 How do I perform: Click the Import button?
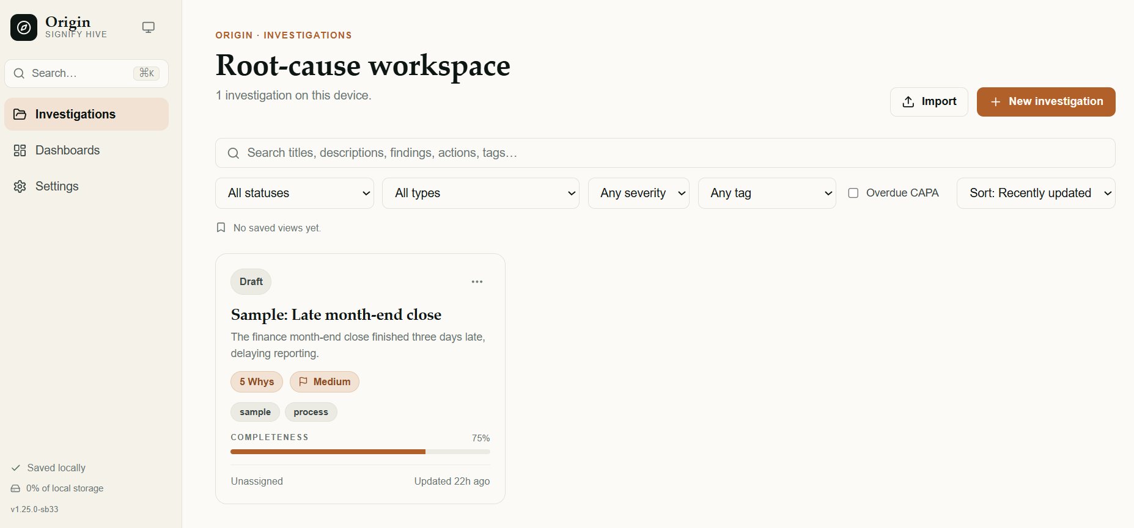[929, 102]
